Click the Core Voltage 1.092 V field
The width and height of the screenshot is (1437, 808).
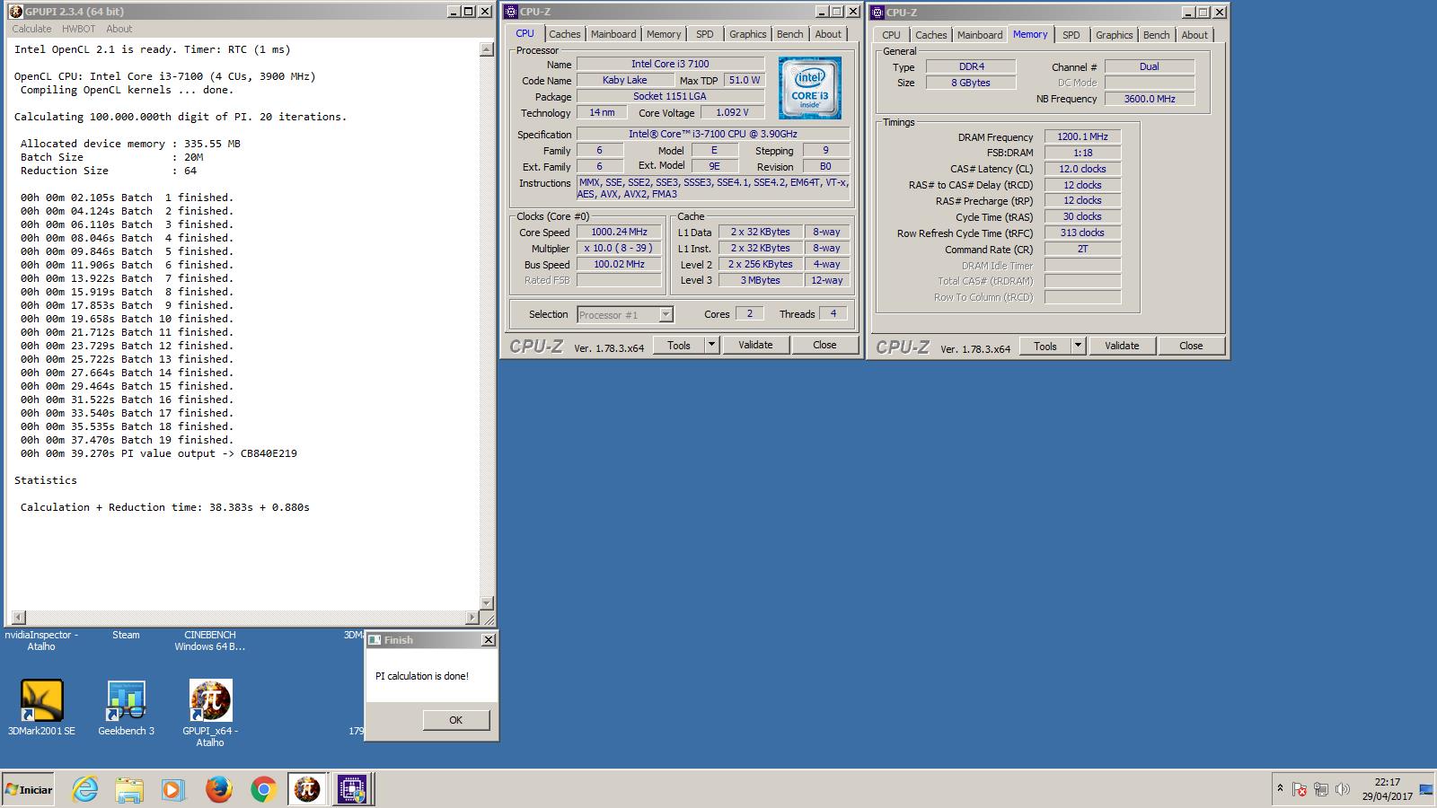point(732,112)
